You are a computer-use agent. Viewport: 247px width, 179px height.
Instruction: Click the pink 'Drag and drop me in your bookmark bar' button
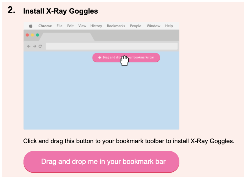tap(101, 162)
